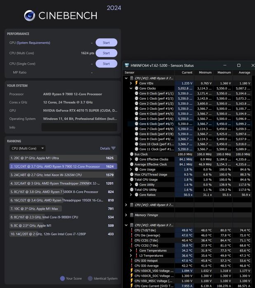
Task: Expand the L3 Temperatures row
Action: (131, 255)
